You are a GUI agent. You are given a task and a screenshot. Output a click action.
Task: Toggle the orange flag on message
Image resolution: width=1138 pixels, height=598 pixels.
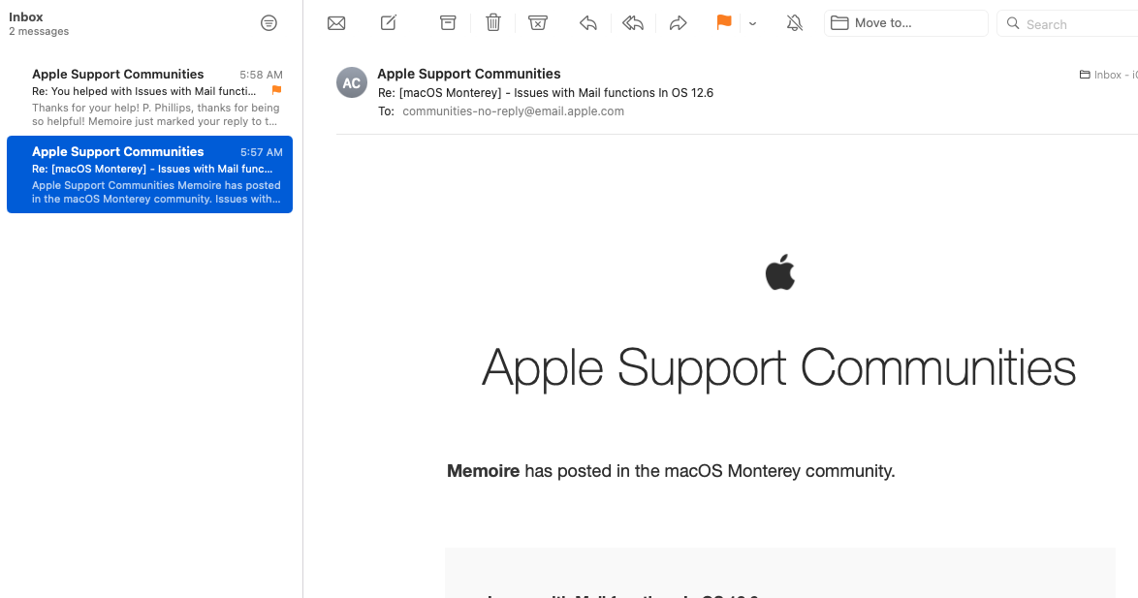pyautogui.click(x=723, y=22)
